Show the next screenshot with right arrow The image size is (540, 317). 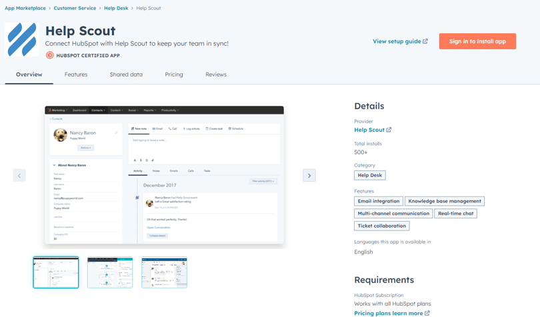309,176
